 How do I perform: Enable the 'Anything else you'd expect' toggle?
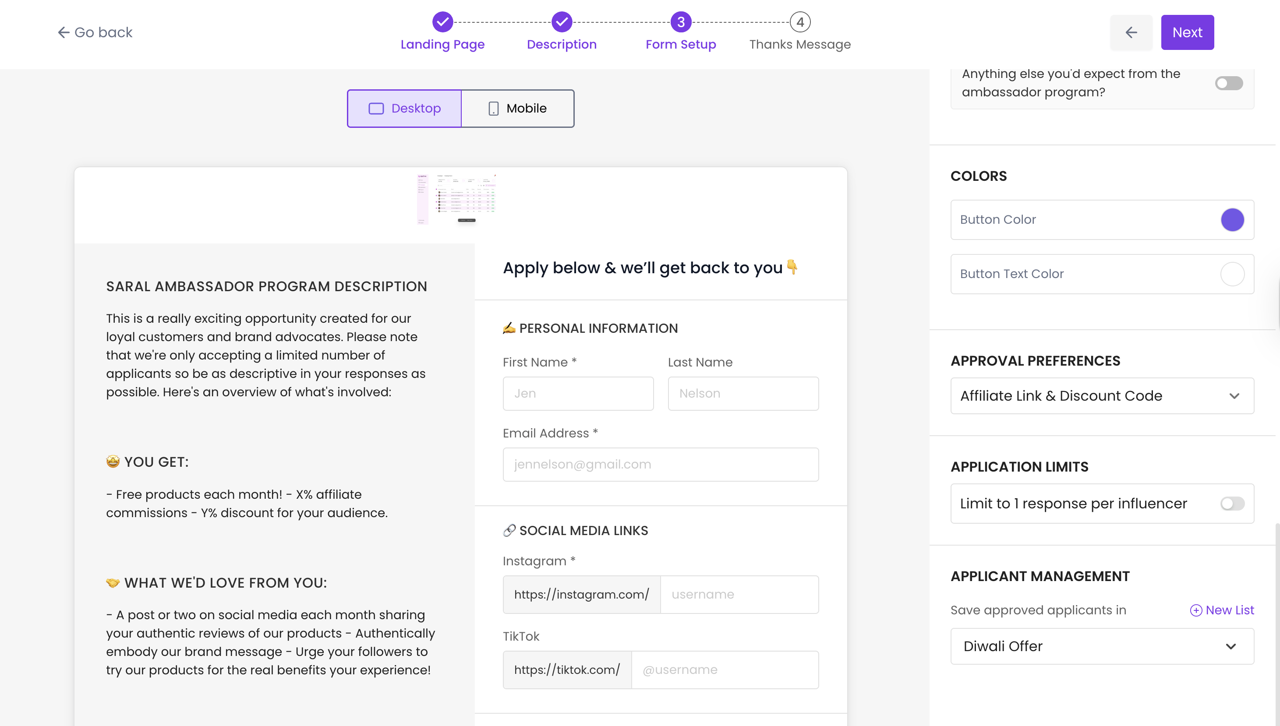pyautogui.click(x=1229, y=83)
